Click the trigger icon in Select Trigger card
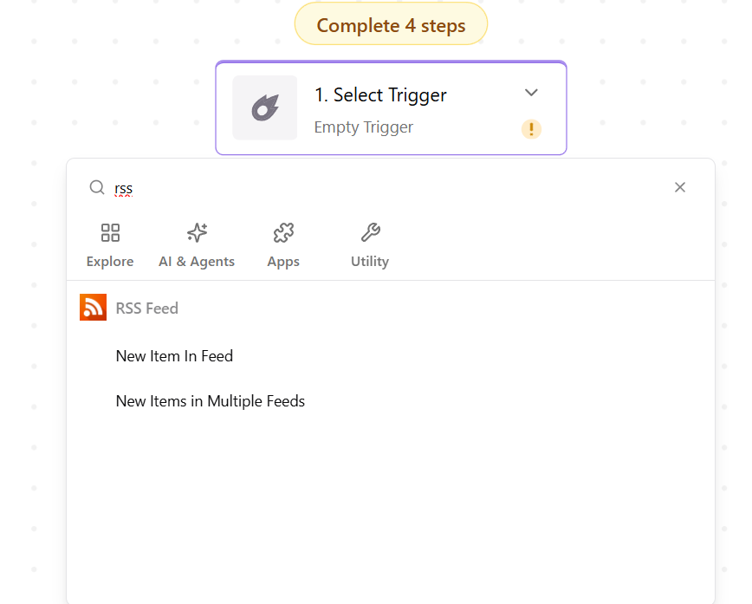 pos(264,108)
